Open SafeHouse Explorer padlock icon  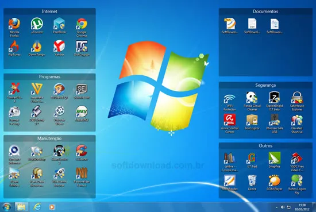[297, 98]
